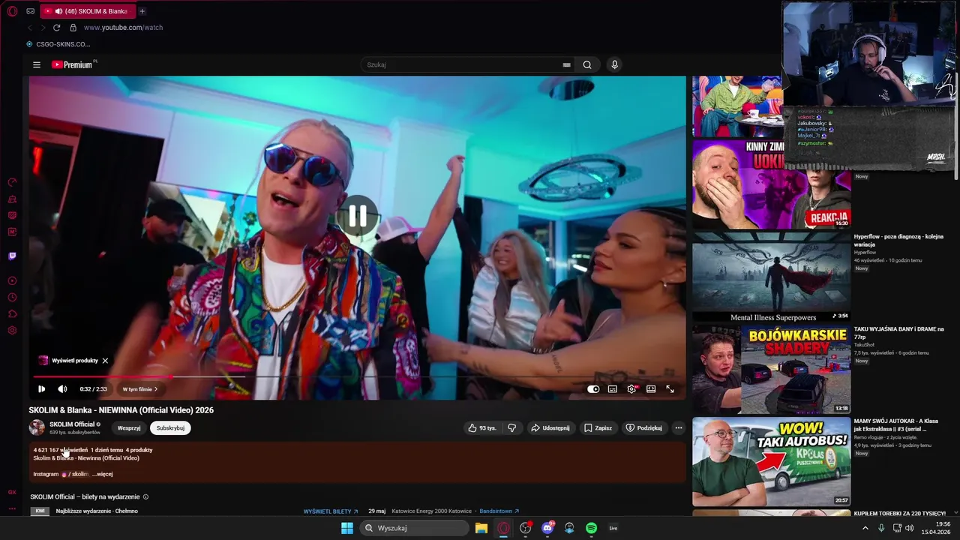Mute the video with the player speaker icon

[62, 389]
